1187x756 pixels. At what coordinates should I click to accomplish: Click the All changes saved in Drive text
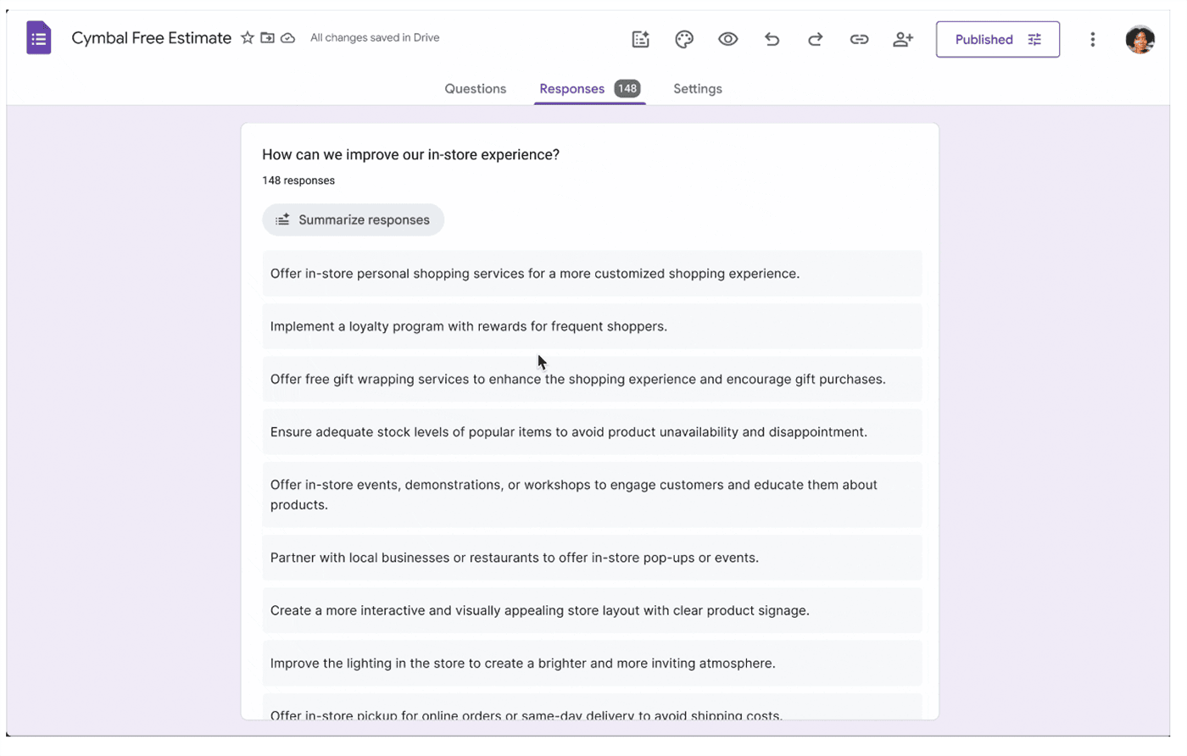(375, 38)
